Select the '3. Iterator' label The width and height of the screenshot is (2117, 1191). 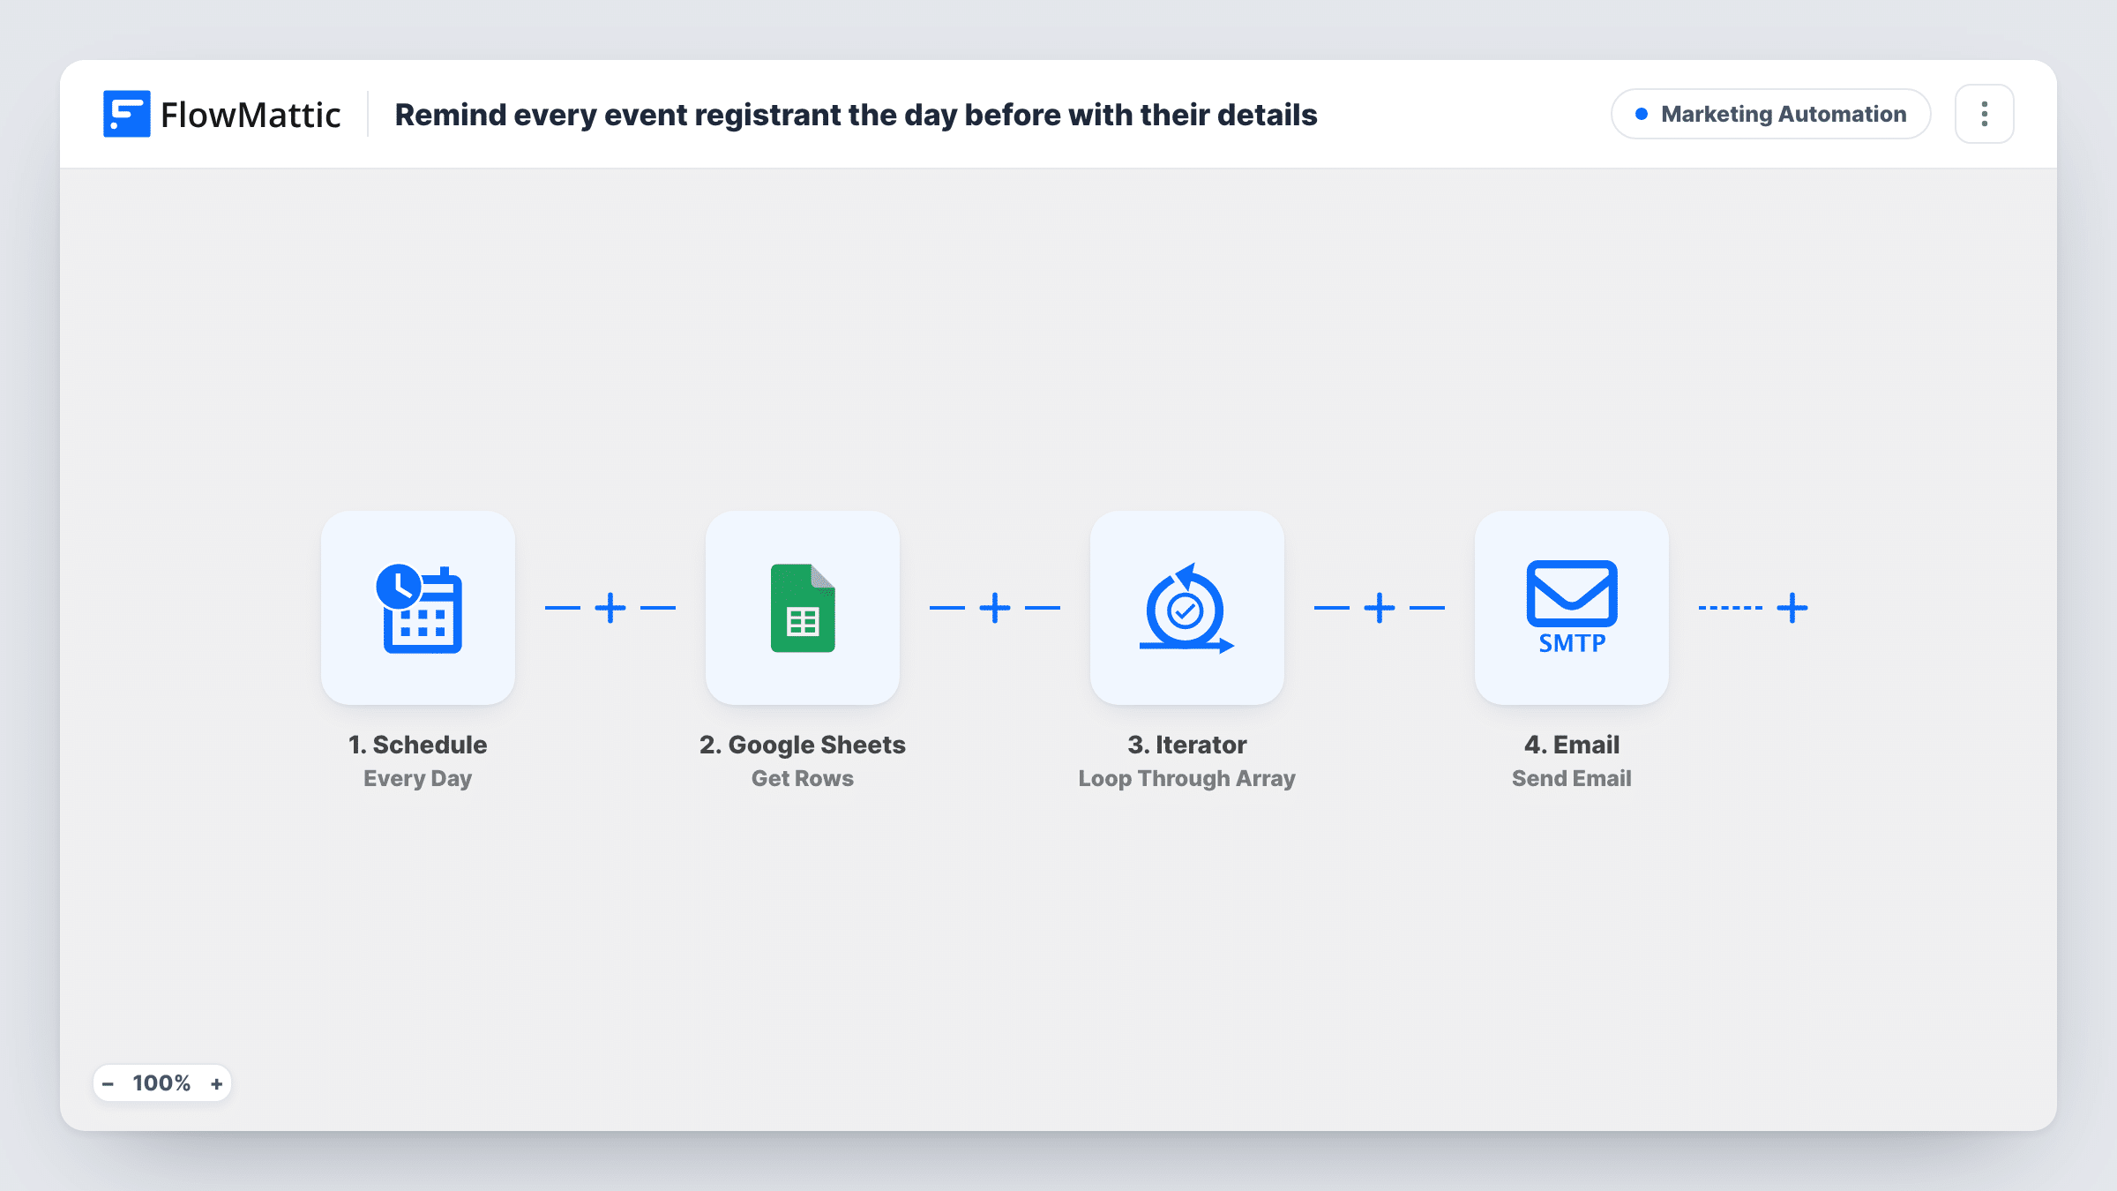click(x=1187, y=745)
